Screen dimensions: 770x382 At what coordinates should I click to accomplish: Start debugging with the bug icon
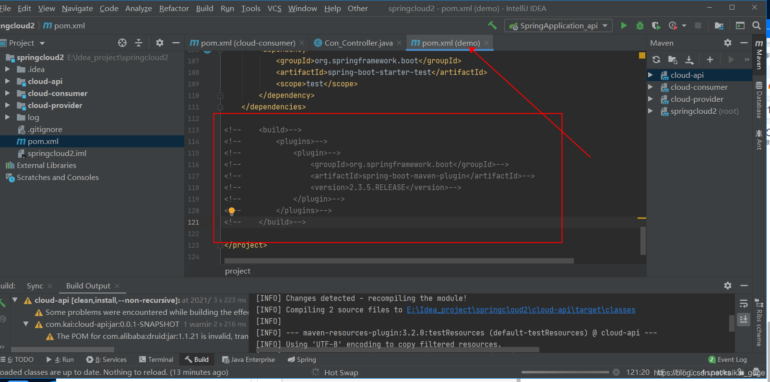tap(640, 25)
